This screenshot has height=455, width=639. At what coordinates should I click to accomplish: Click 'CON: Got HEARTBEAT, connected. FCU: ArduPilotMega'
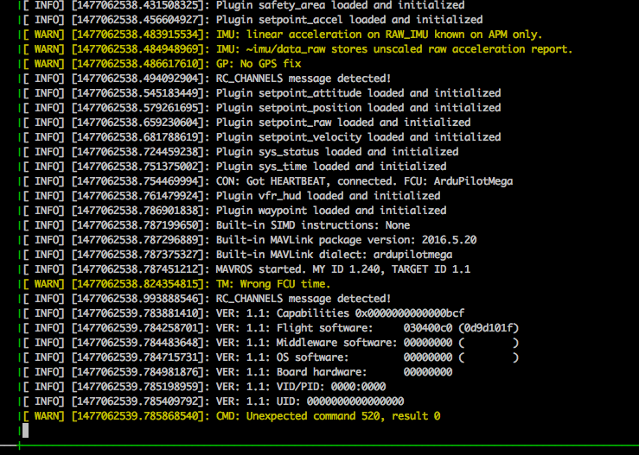[364, 181]
